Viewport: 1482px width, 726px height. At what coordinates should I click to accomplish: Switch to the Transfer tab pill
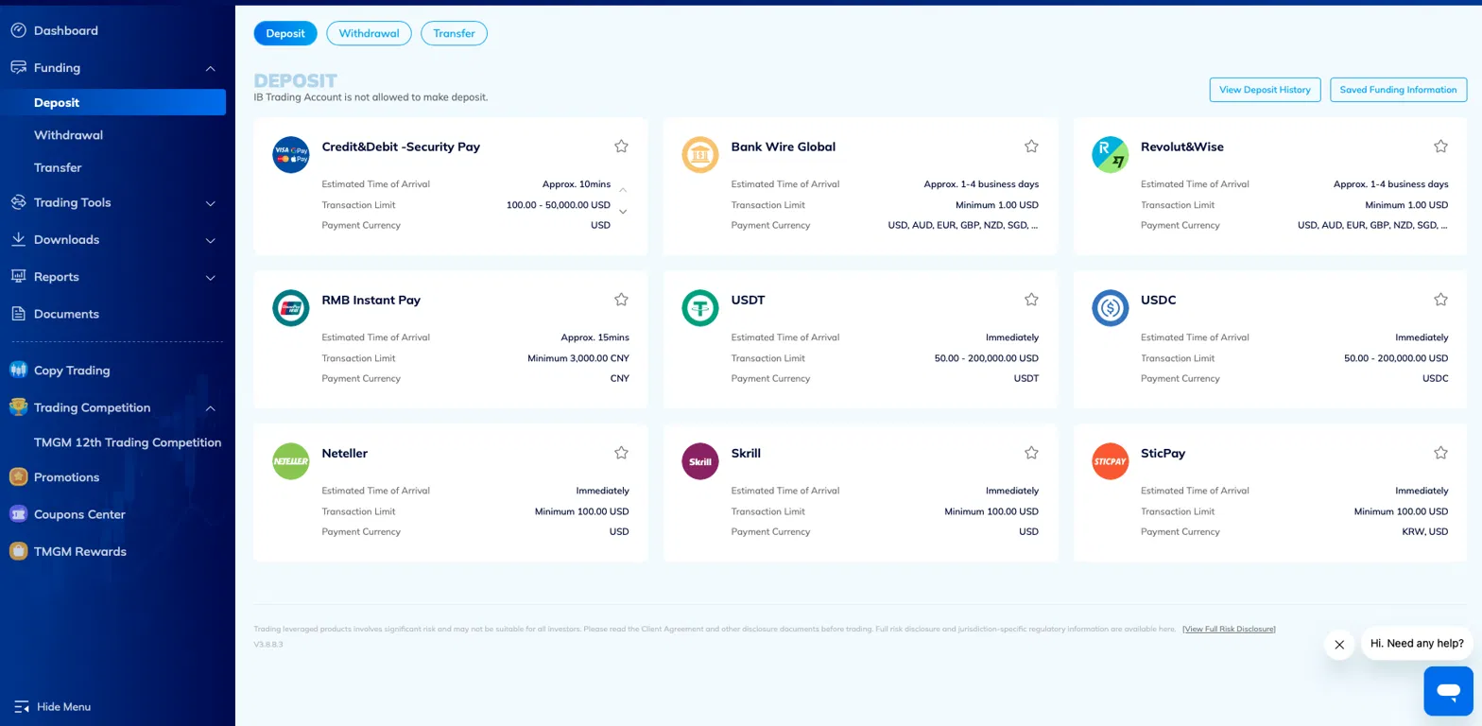pyautogui.click(x=454, y=33)
